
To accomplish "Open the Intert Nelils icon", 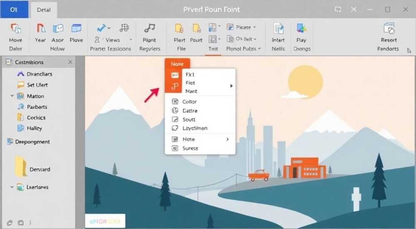I will click(x=278, y=28).
